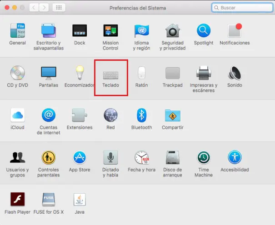Click the forward navigation arrow
The image size is (275, 225).
44,8
